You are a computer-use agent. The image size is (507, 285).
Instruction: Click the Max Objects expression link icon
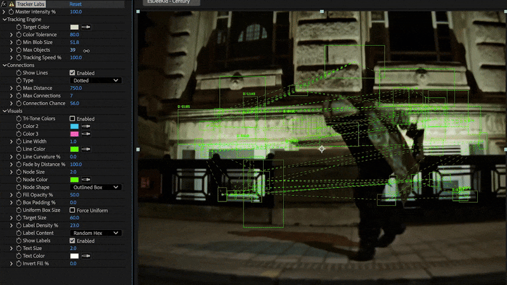click(x=86, y=50)
